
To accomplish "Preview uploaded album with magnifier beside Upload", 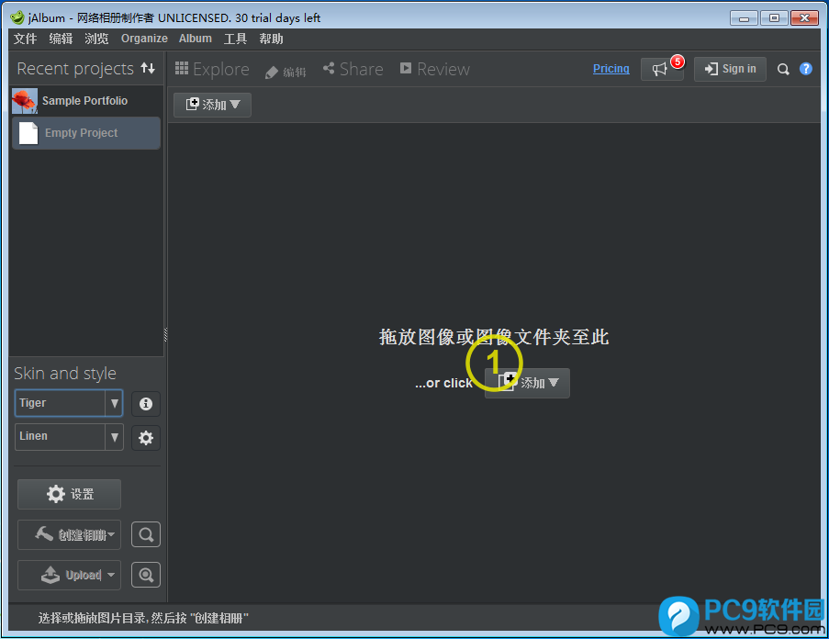I will pyautogui.click(x=146, y=575).
